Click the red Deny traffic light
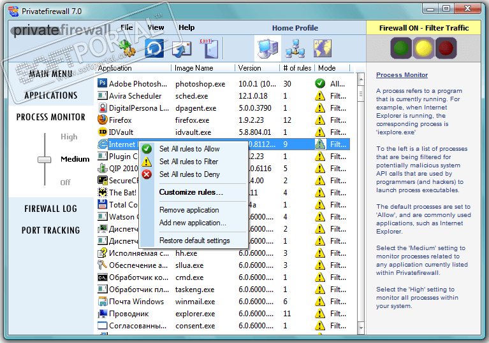 point(446,48)
